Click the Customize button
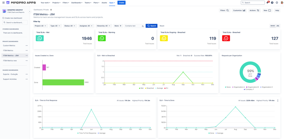284x139 pixels. coord(239,11)
